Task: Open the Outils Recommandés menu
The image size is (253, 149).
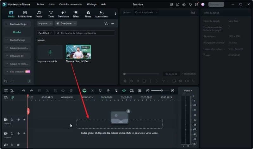Action: (71, 4)
